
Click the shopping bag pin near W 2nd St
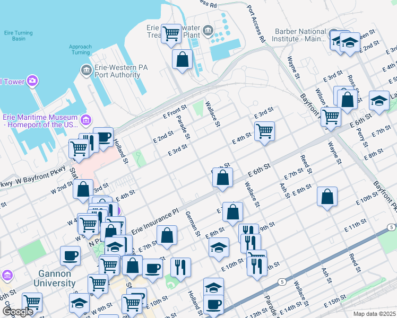(83, 190)
